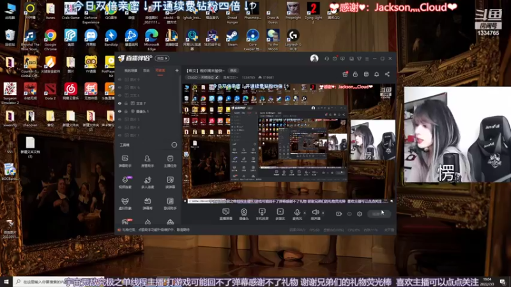The width and height of the screenshot is (511, 287).
Task: Toggle lock on 摄像头 1 source
Action: pyautogui.click(x=126, y=111)
